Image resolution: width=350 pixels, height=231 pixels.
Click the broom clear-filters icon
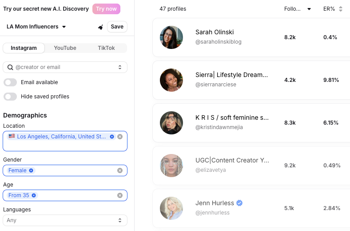click(x=101, y=27)
